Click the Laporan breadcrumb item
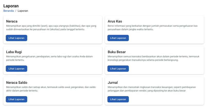 (x=23, y=11)
